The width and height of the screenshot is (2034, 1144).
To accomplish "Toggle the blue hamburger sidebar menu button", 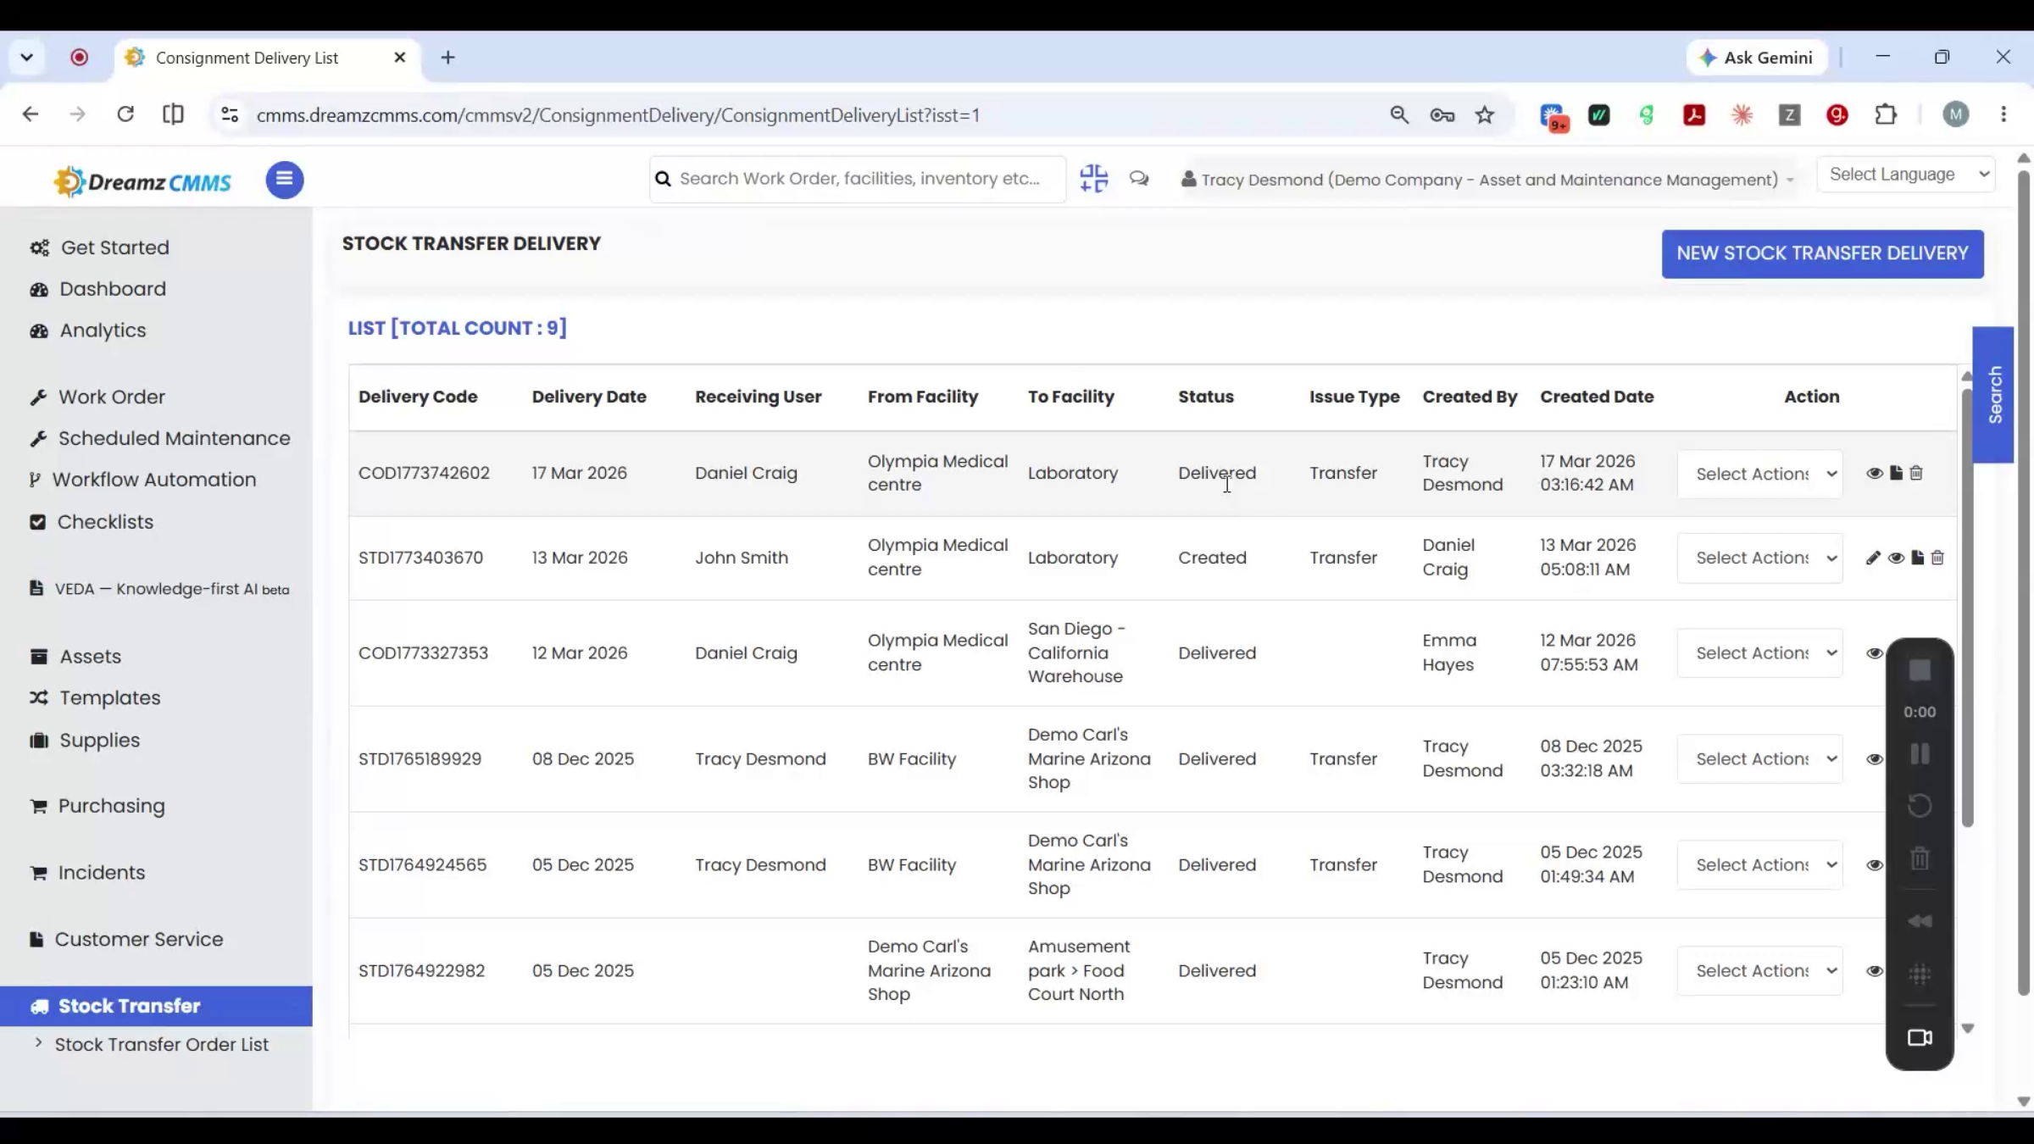I will [285, 180].
